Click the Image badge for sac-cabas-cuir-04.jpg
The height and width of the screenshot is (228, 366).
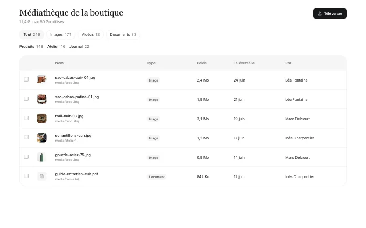153,80
